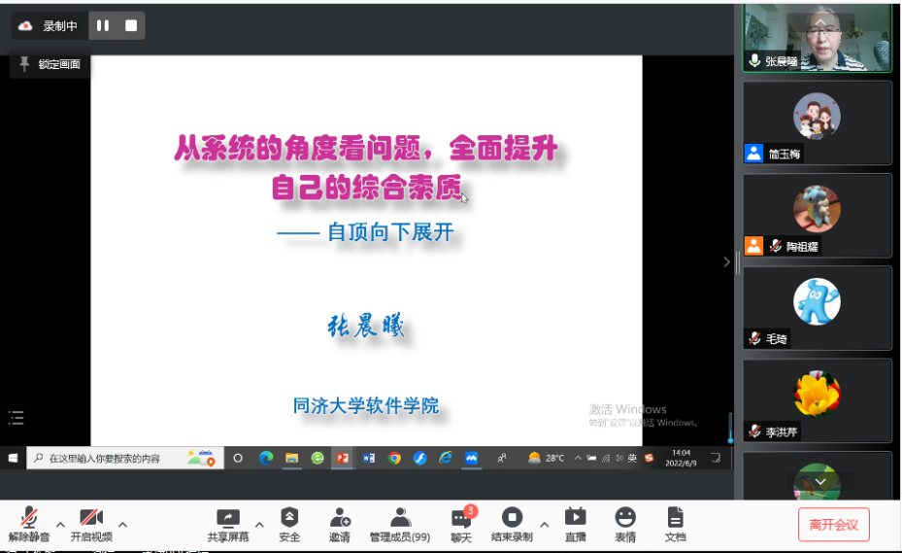Expand audio options arrow beside the microphone

(x=60, y=525)
